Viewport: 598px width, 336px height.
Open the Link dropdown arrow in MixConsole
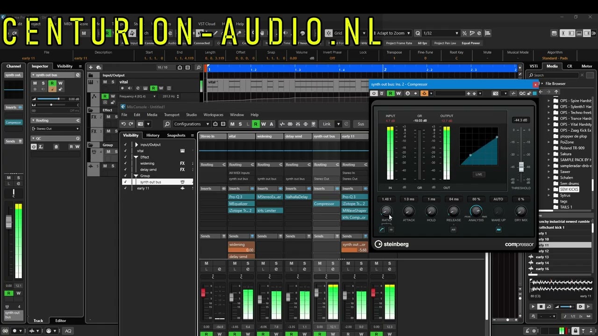point(338,124)
